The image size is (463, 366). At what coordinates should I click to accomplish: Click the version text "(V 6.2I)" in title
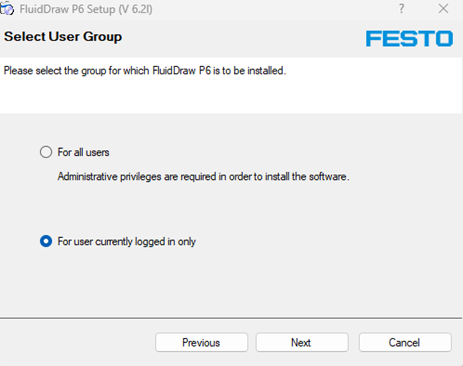[x=136, y=9]
